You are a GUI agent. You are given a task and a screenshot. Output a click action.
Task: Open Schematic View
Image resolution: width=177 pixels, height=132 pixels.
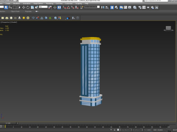(130, 7)
